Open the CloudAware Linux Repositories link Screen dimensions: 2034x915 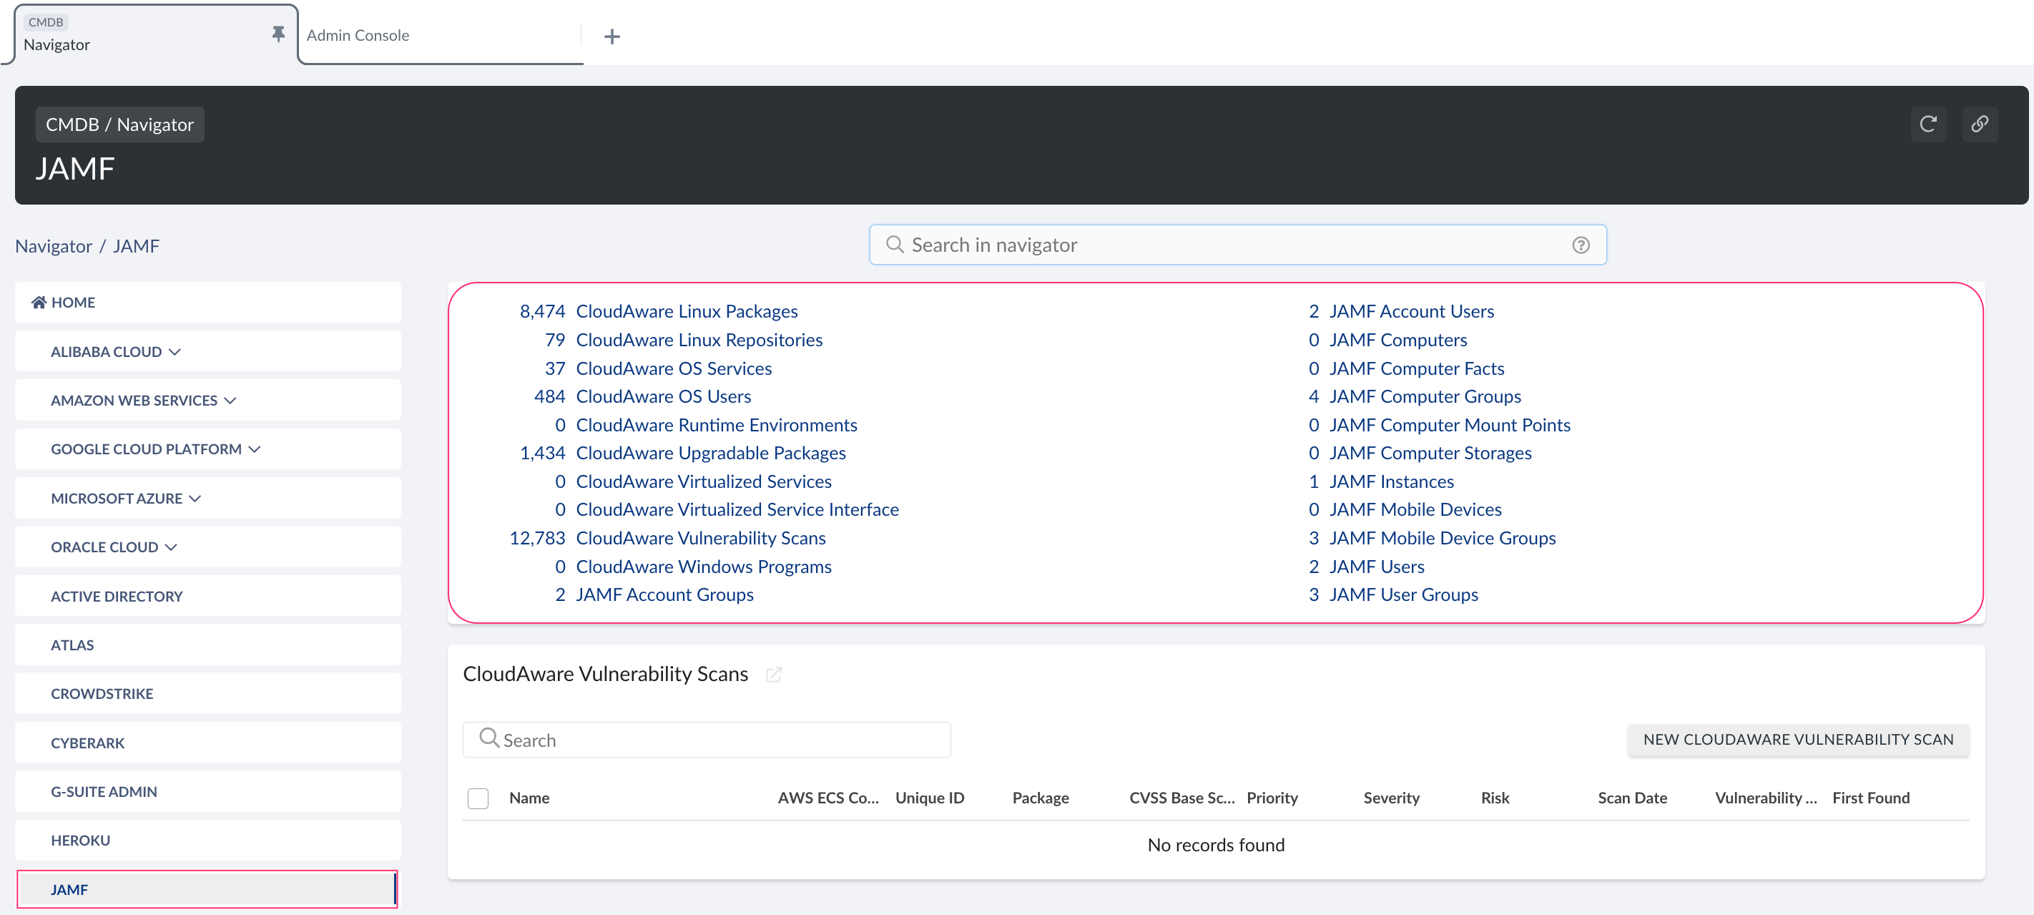click(699, 340)
